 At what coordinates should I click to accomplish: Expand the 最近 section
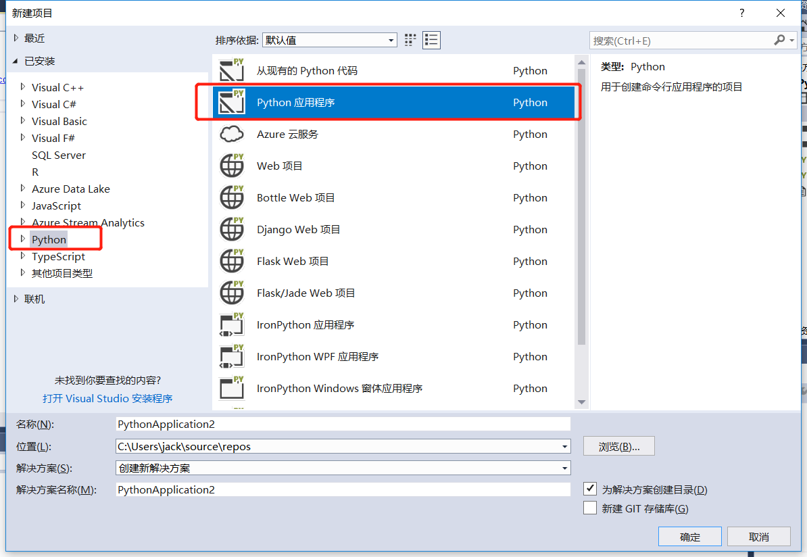16,38
